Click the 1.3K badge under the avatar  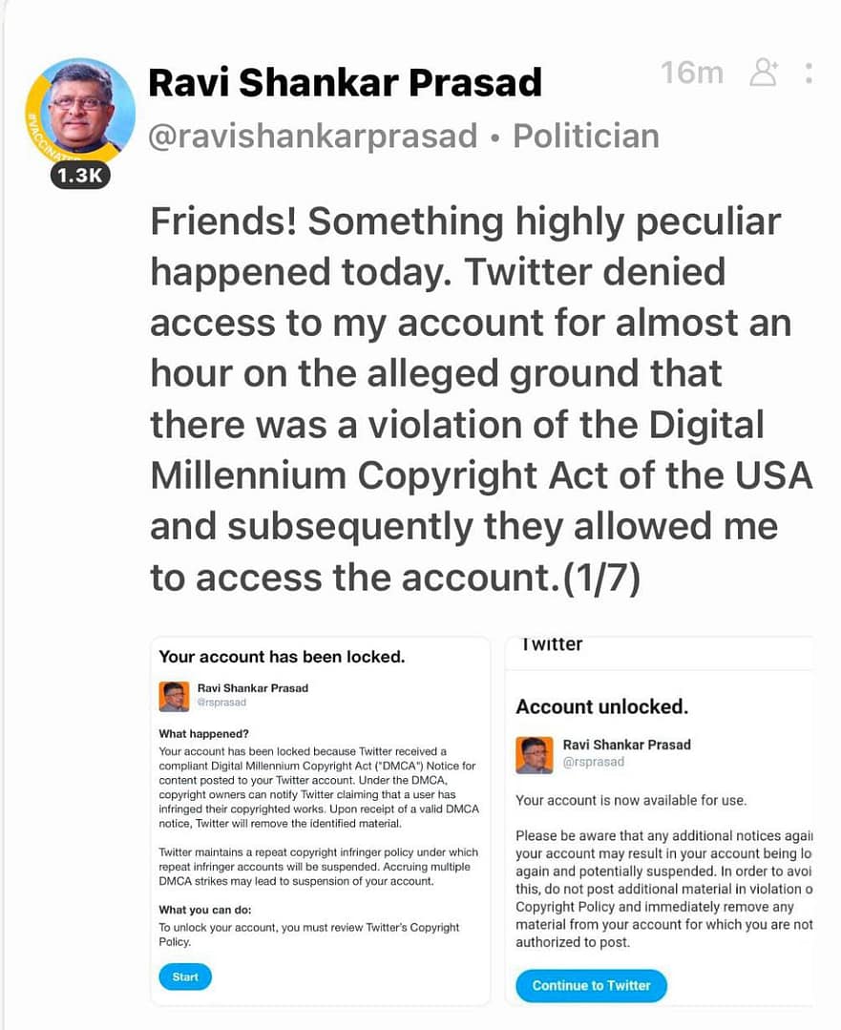click(x=80, y=175)
